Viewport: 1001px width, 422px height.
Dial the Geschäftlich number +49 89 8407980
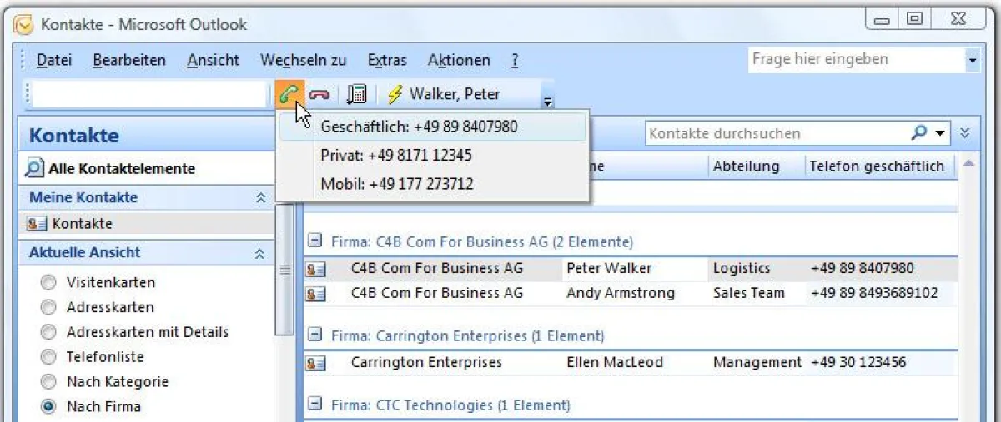tap(433, 127)
